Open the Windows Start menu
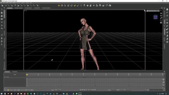 point(2,94)
